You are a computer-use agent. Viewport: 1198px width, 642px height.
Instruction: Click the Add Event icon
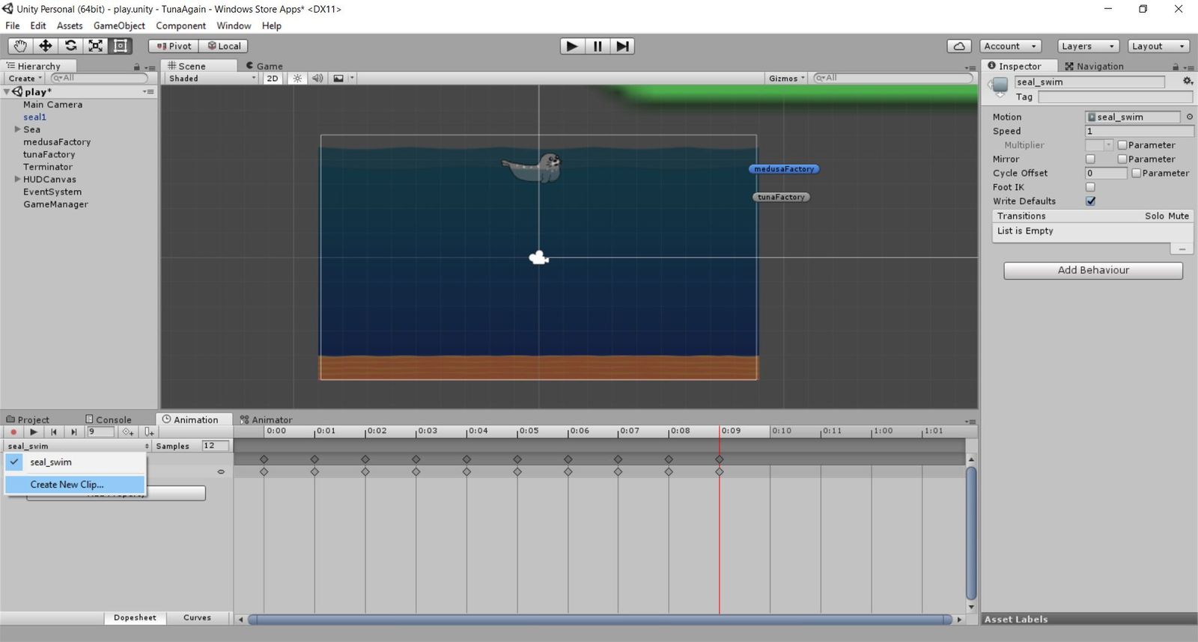pos(149,432)
